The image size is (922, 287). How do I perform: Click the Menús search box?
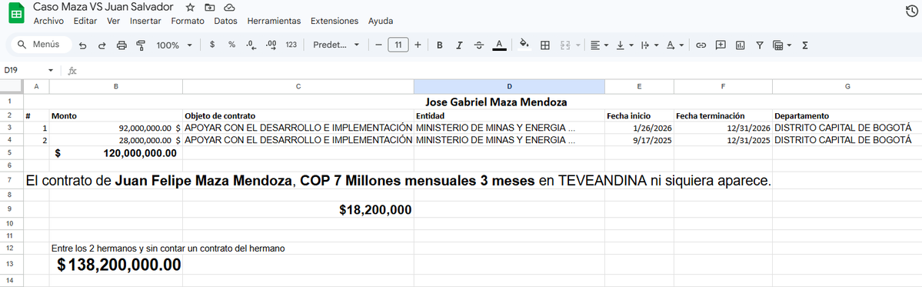coord(41,45)
